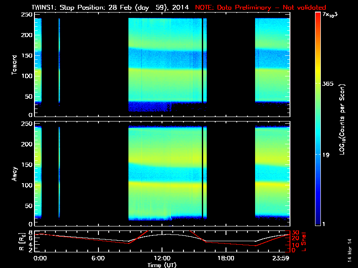
Task: Click the 'Time (UT)' x-axis label
Action: (x=162, y=265)
